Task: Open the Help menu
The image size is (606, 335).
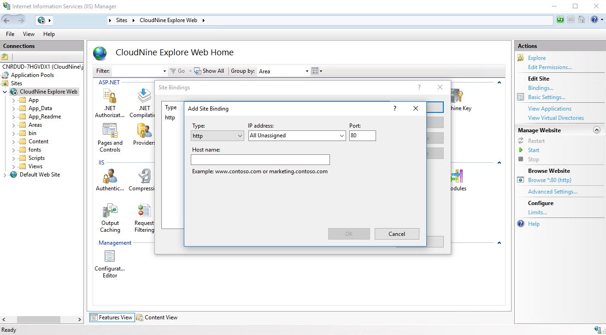Action: [49, 34]
